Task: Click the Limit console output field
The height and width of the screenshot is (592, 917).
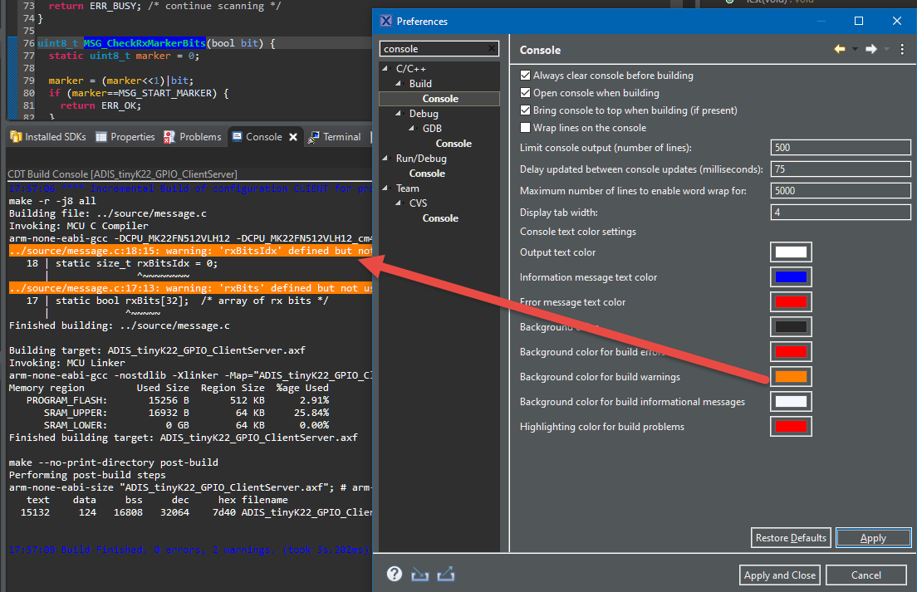Action: coord(841,148)
